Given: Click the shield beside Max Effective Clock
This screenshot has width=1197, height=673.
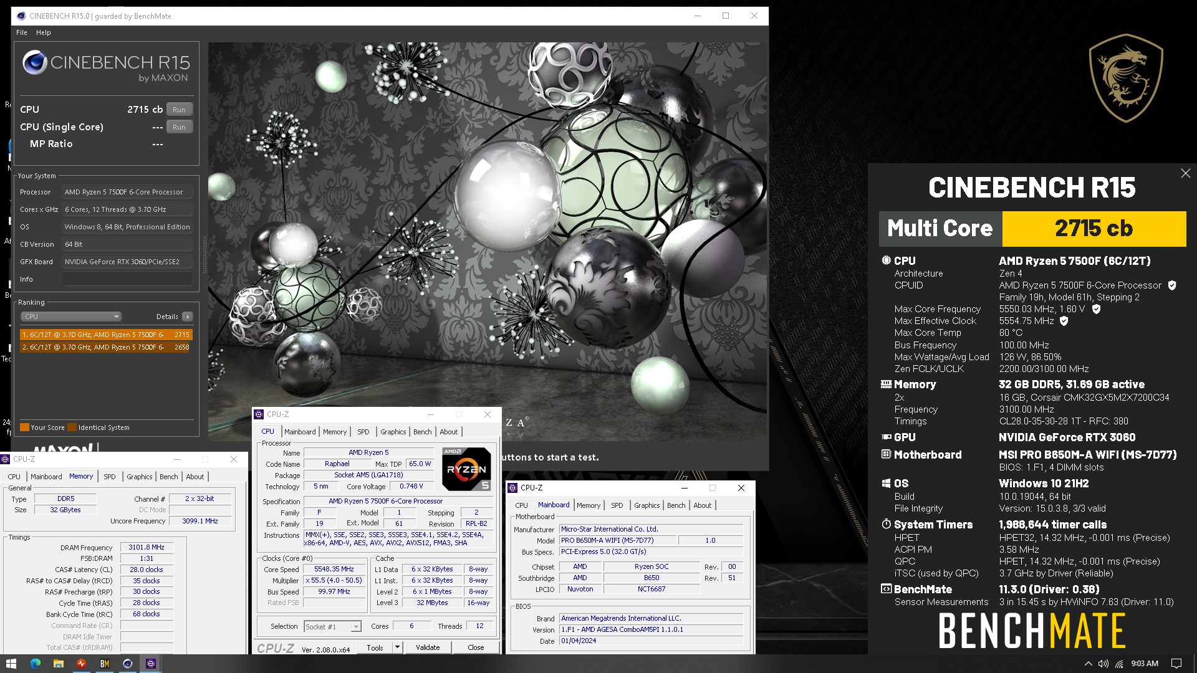Looking at the screenshot, I should 1064,321.
